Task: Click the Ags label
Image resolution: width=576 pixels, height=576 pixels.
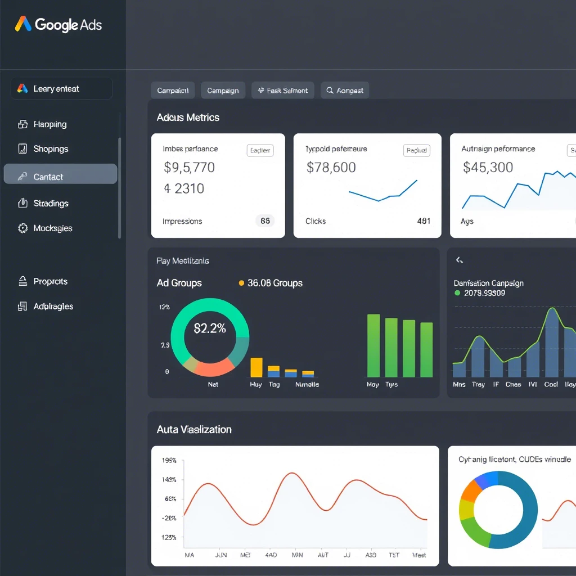Action: (x=467, y=221)
